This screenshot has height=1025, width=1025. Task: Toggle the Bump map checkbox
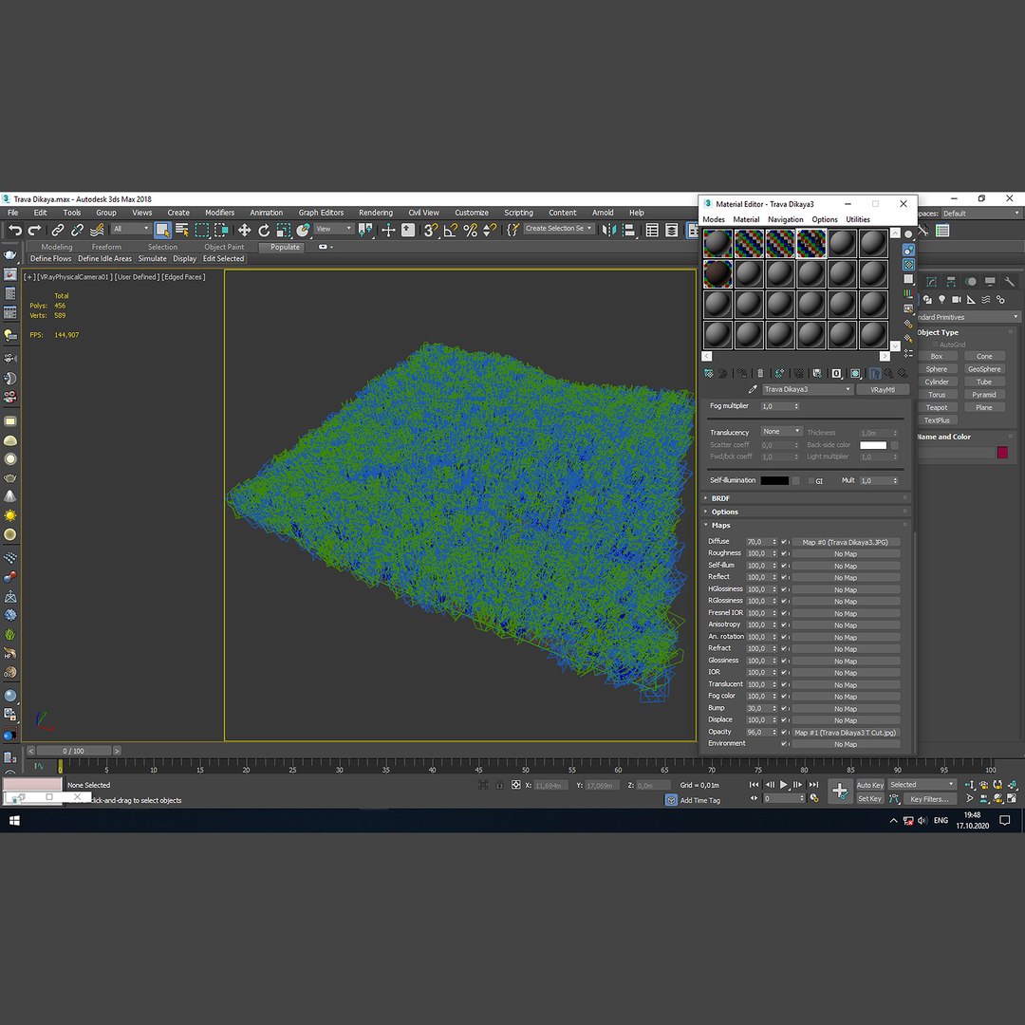click(784, 708)
